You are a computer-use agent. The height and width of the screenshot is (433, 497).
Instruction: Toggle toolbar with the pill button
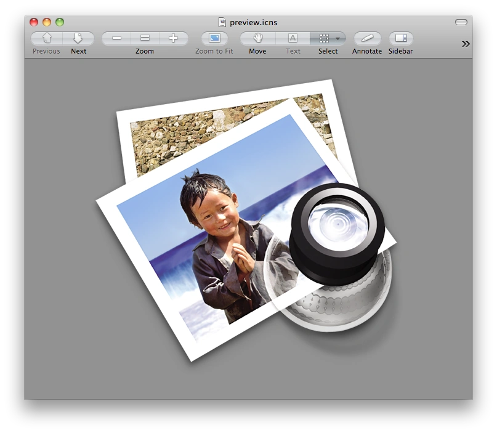[x=461, y=22]
